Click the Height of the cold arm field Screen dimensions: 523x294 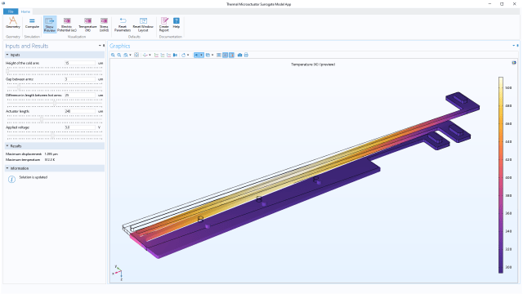click(x=80, y=63)
